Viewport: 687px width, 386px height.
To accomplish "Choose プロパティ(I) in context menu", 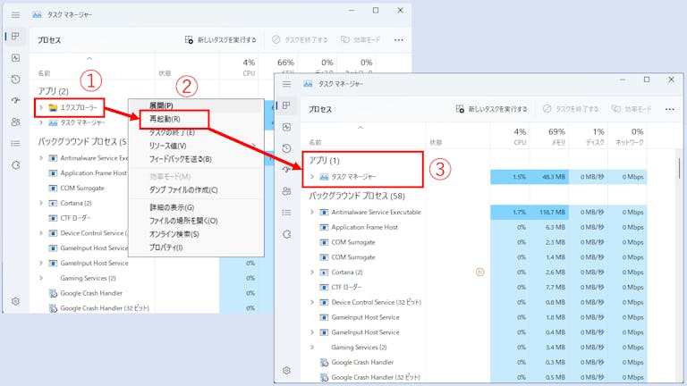I will pyautogui.click(x=196, y=248).
